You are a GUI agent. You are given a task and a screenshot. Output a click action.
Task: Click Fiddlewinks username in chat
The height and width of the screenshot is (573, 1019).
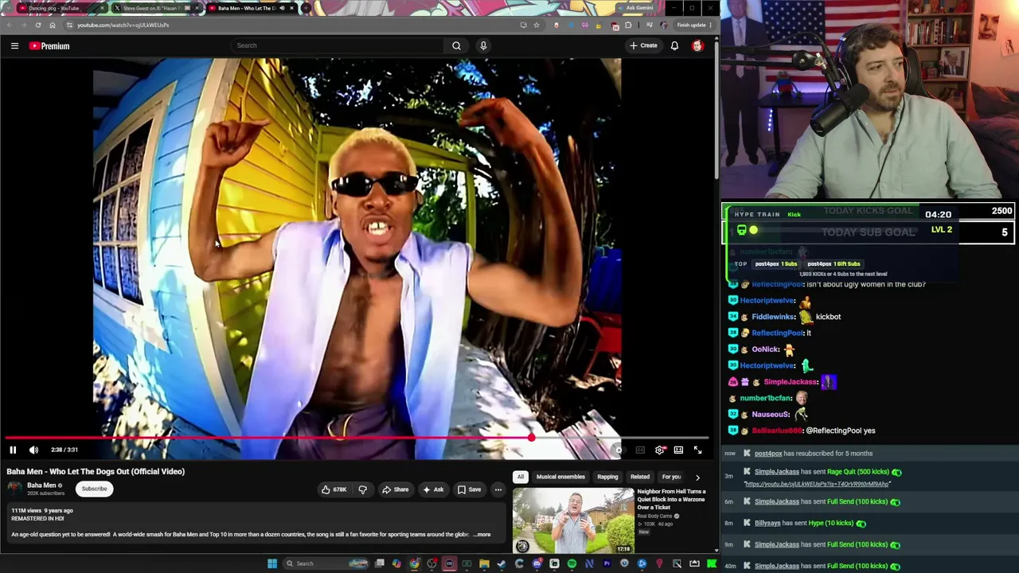pyautogui.click(x=773, y=317)
